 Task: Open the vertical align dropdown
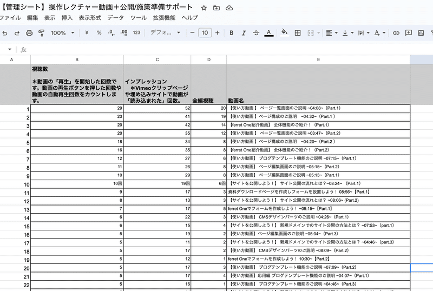[x=348, y=33]
